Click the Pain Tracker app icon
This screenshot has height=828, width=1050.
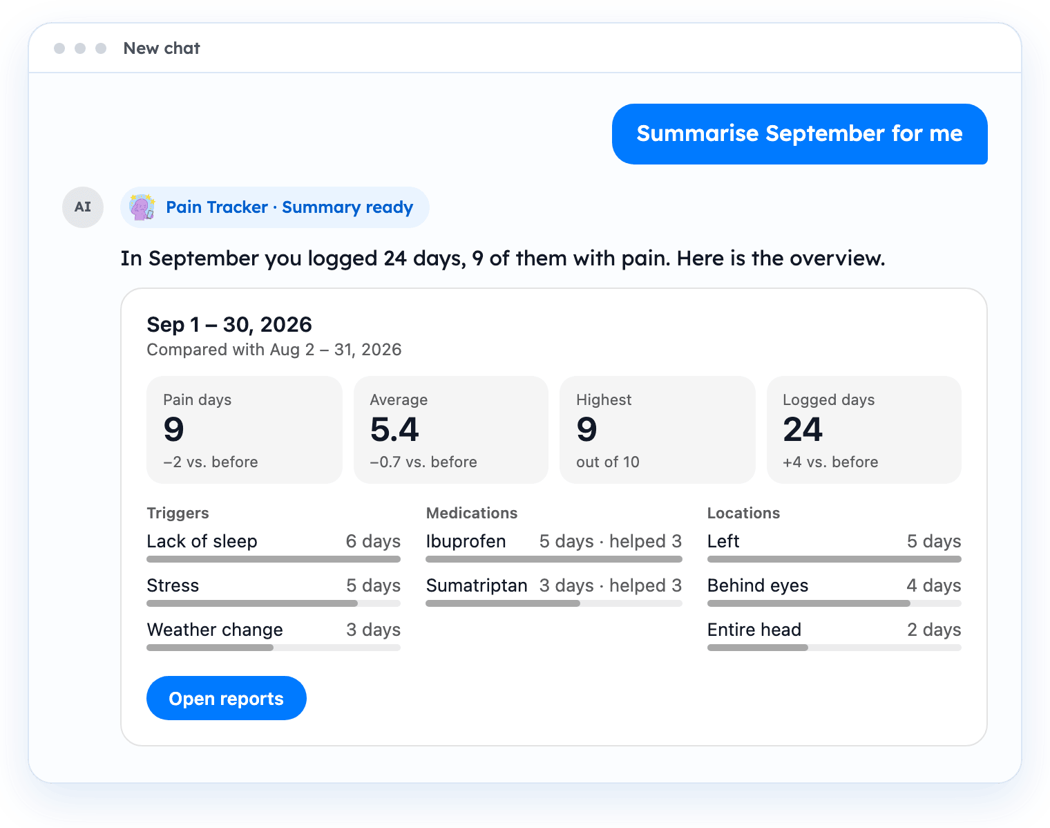pos(143,207)
